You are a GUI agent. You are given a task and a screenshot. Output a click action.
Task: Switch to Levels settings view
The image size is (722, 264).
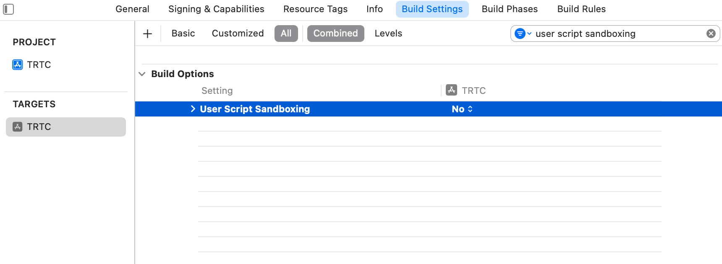click(388, 34)
